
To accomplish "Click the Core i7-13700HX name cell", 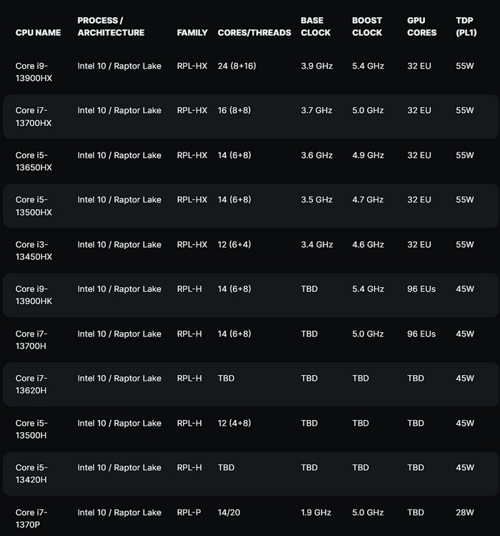I will pyautogui.click(x=34, y=117).
